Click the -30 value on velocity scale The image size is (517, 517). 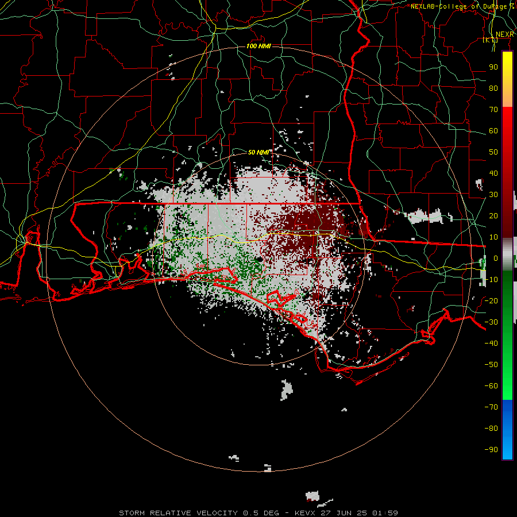[491, 322]
